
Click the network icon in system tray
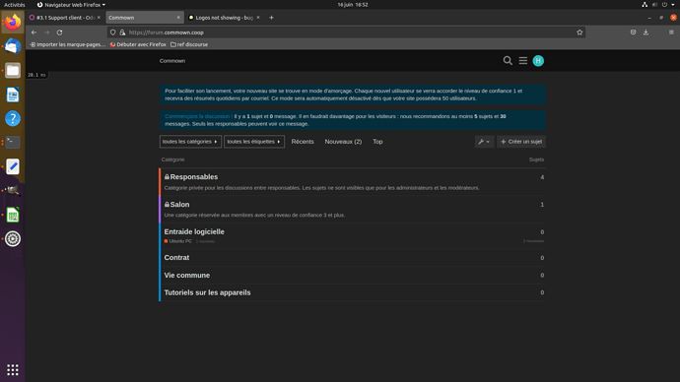pos(645,5)
